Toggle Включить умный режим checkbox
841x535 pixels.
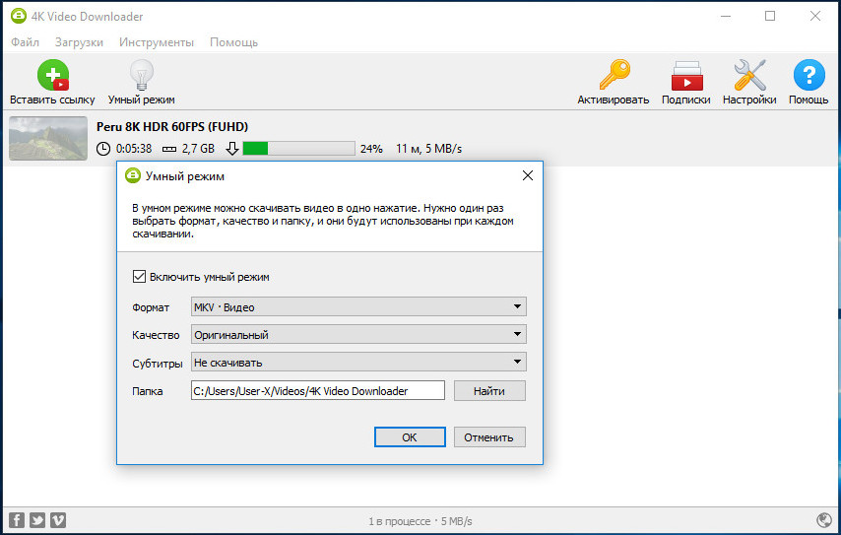[139, 276]
